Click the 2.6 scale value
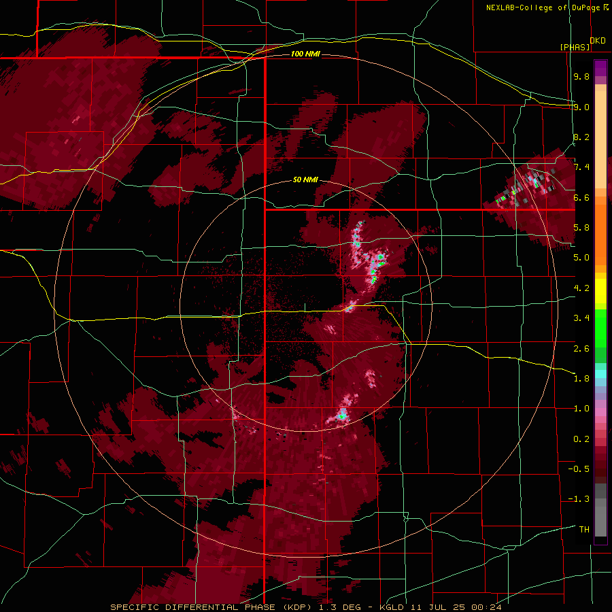 coord(581,349)
